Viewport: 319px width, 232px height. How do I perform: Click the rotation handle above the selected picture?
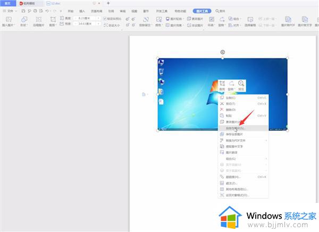click(x=223, y=52)
